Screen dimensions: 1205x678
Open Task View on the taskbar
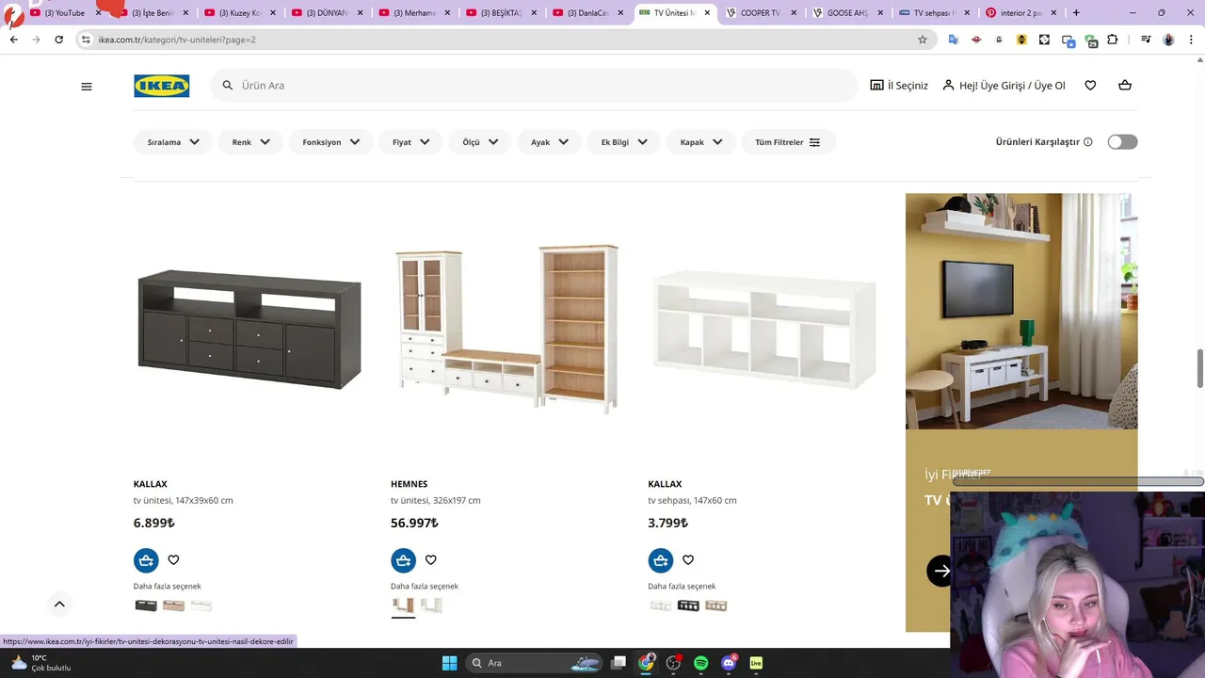click(619, 663)
